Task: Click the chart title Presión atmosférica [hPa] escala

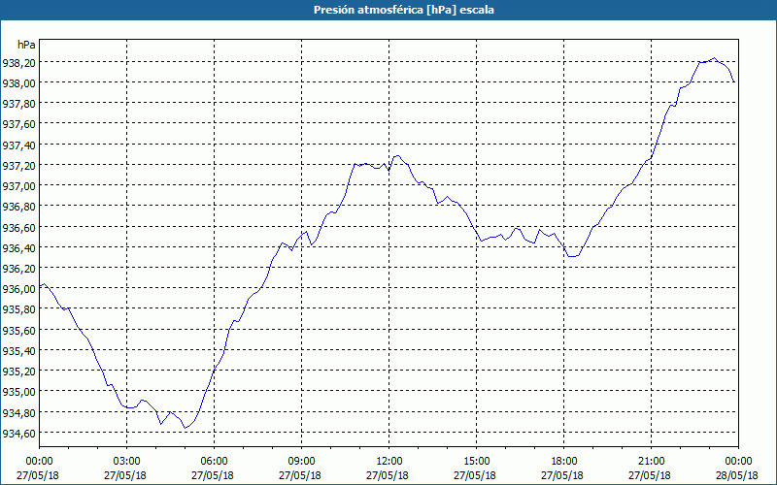Action: [x=403, y=10]
